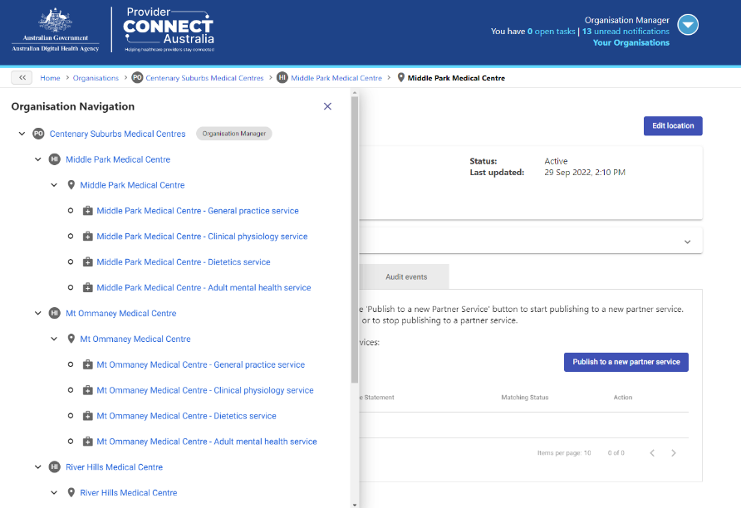
Task: Click the Organisation Manager role badge
Action: click(x=234, y=134)
